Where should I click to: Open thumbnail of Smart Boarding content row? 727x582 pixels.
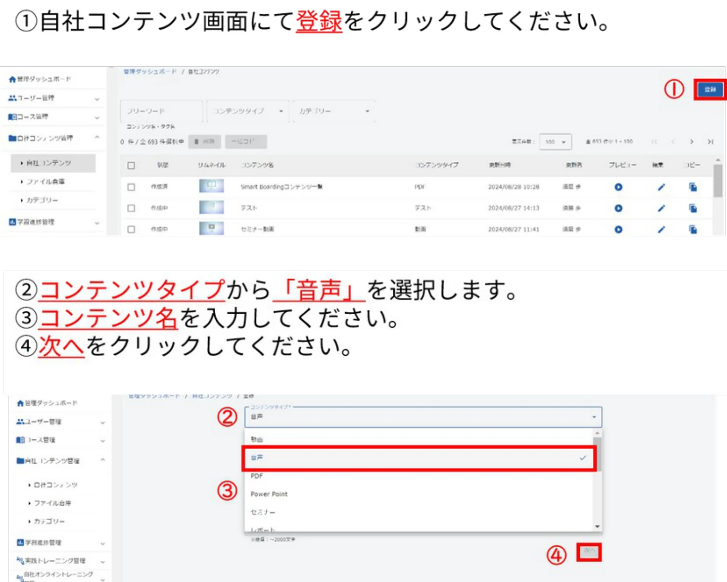point(211,186)
